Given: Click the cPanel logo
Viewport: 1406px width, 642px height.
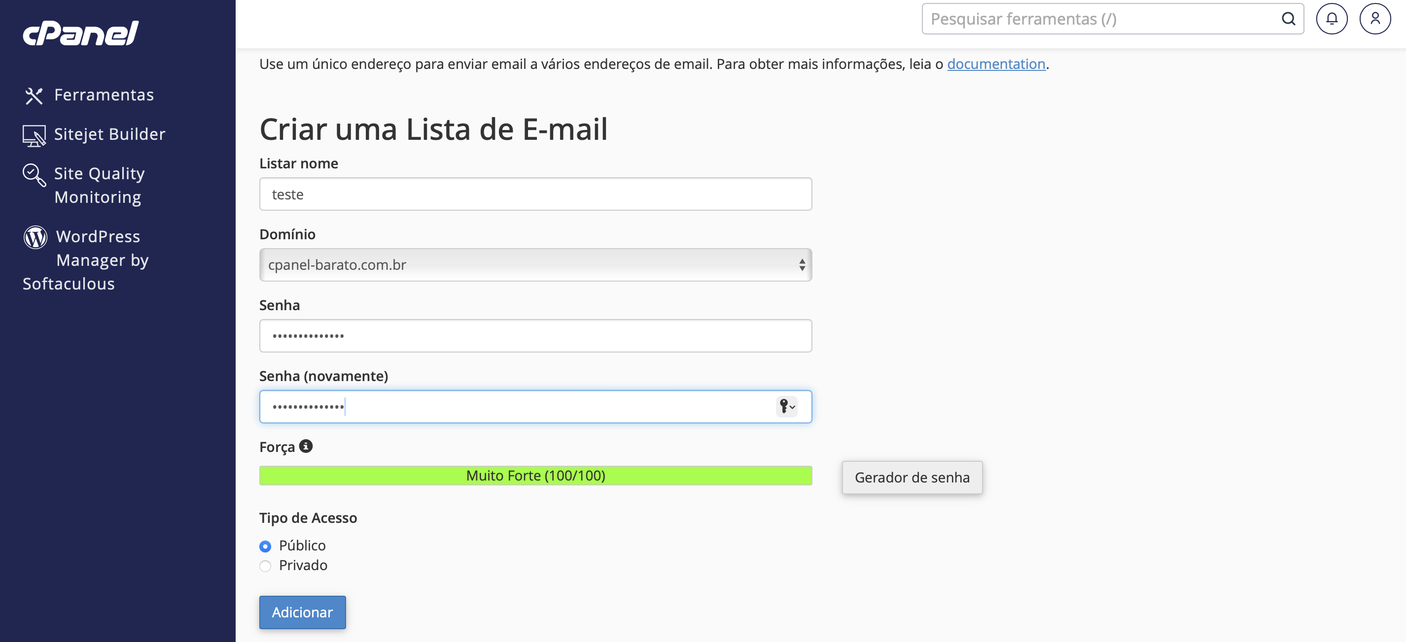Looking at the screenshot, I should (81, 33).
